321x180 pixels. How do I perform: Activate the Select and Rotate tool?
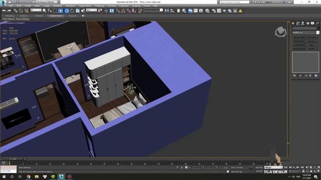point(72,10)
